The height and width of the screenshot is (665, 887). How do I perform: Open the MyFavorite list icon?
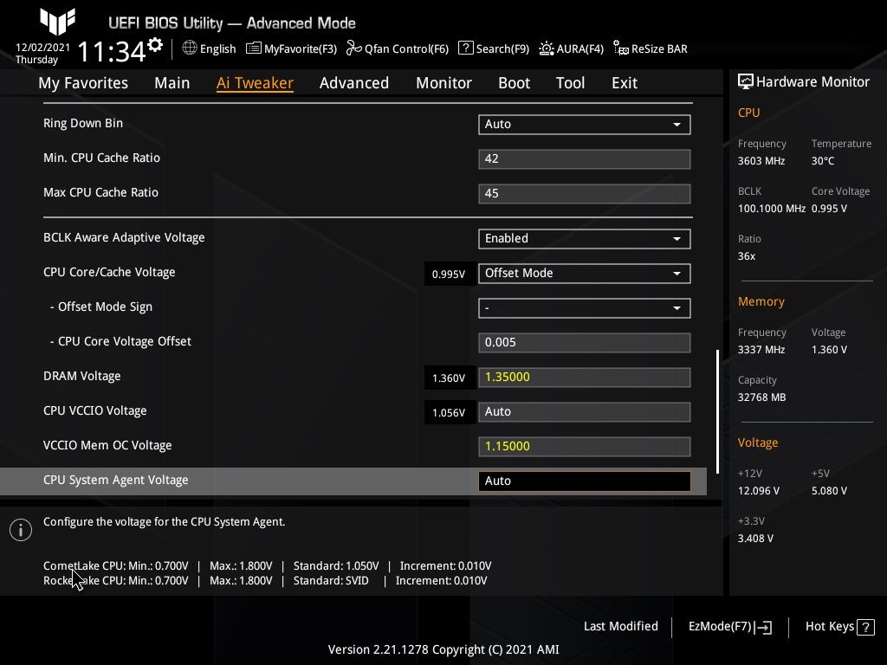point(254,48)
